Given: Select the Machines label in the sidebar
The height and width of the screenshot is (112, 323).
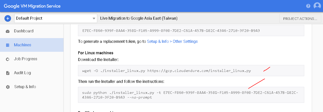Looking at the screenshot, I should click(x=22, y=45).
